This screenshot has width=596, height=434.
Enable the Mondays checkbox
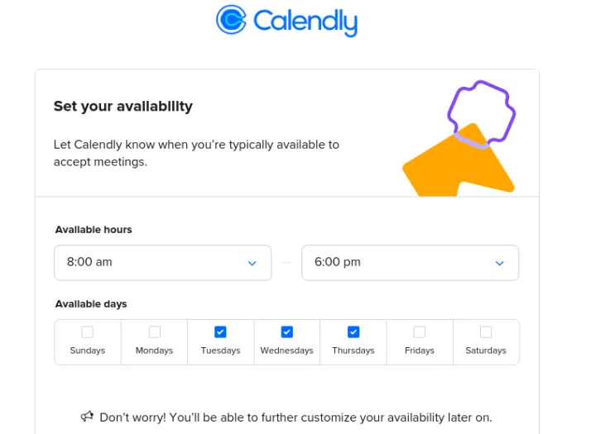coord(154,332)
